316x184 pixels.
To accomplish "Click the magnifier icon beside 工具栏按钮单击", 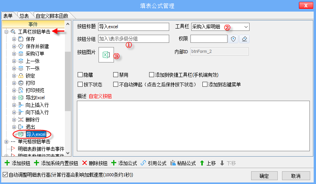I will [x=13, y=32].
